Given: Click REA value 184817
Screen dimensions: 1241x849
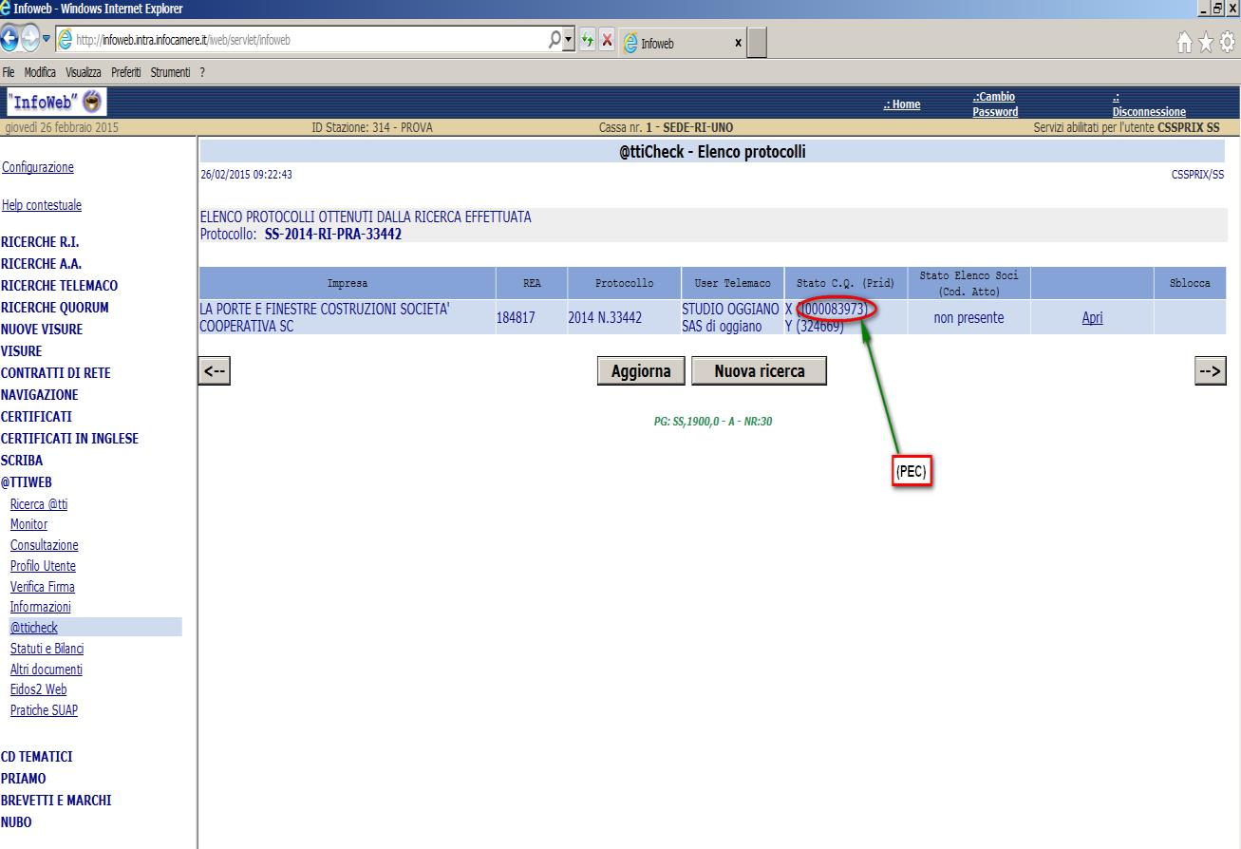Looking at the screenshot, I should [x=517, y=319].
